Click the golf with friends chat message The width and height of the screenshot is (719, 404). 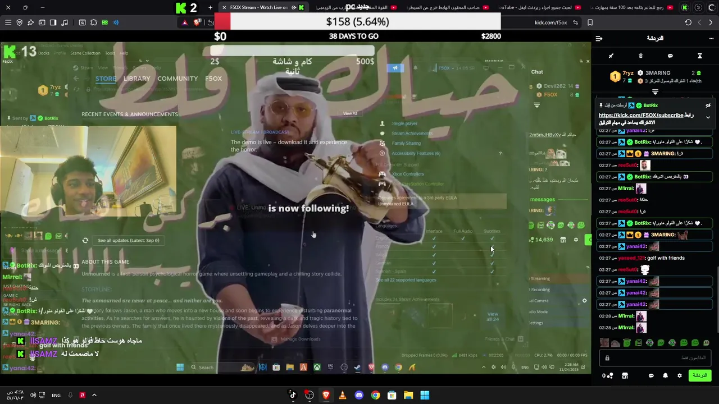[666, 258]
